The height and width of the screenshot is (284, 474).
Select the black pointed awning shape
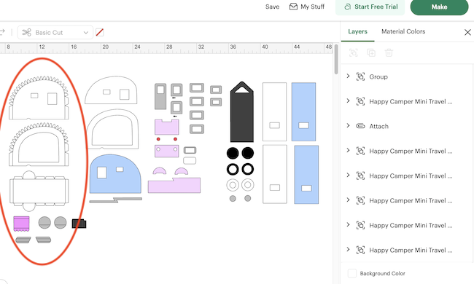click(x=242, y=112)
